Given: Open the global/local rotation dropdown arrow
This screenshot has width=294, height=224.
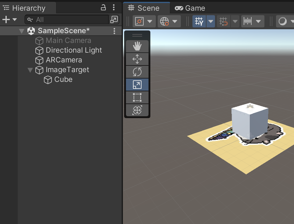Looking at the screenshot, I should coord(175,21).
